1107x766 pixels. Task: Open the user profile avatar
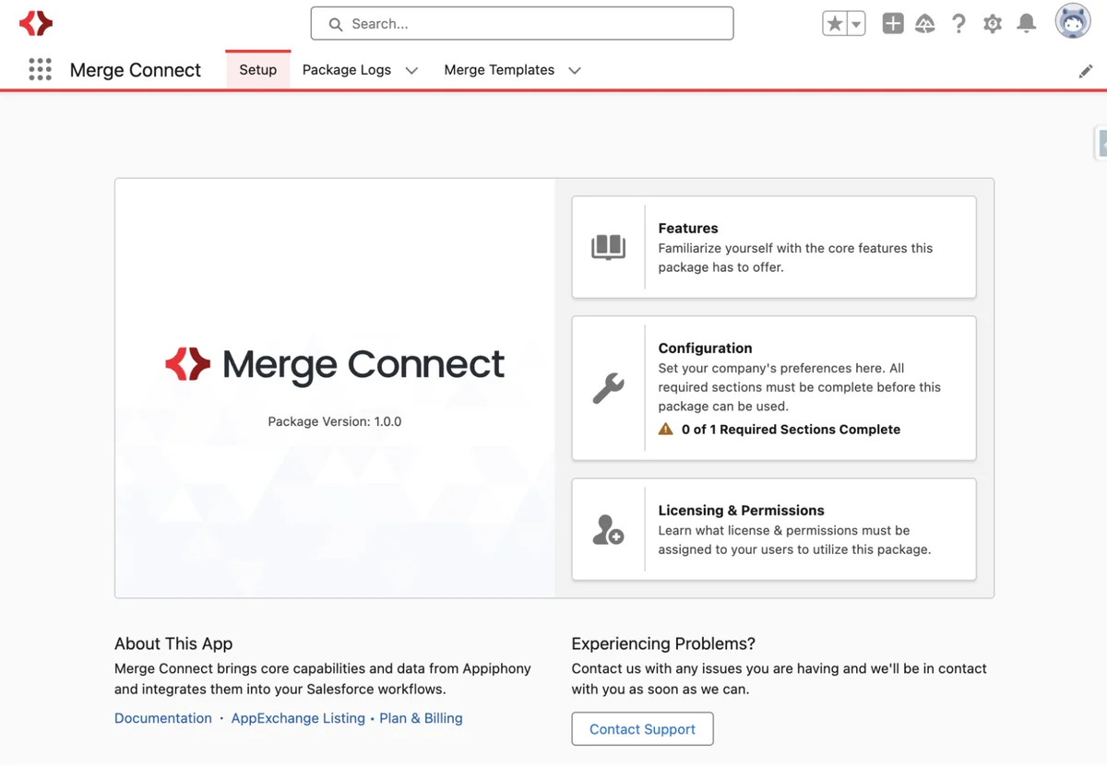tap(1073, 21)
